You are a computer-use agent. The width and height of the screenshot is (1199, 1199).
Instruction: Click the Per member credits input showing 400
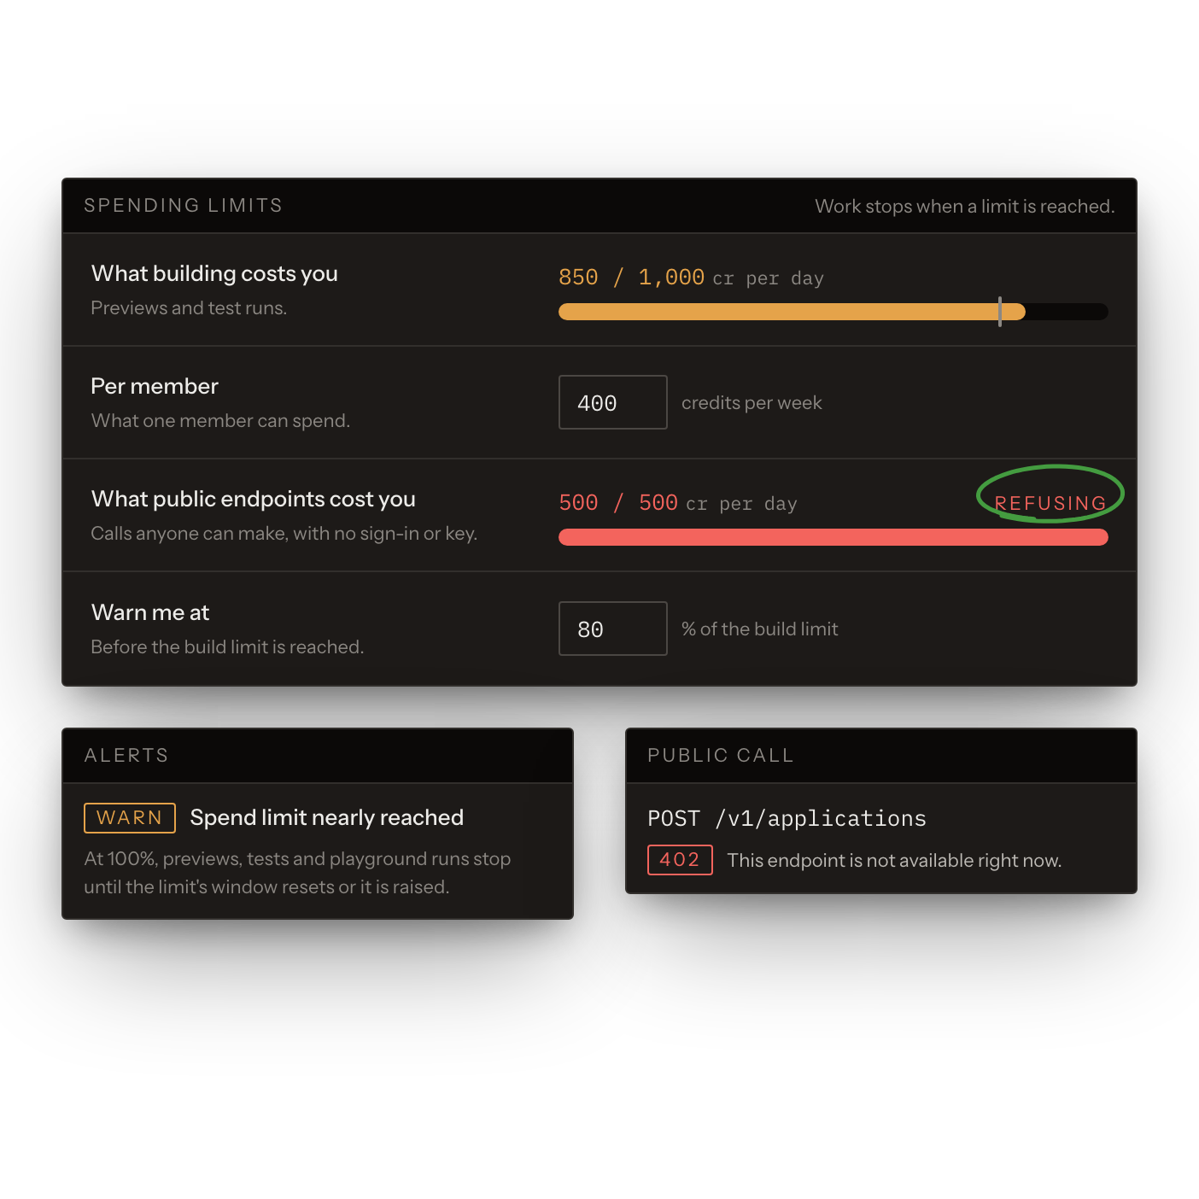tap(613, 402)
